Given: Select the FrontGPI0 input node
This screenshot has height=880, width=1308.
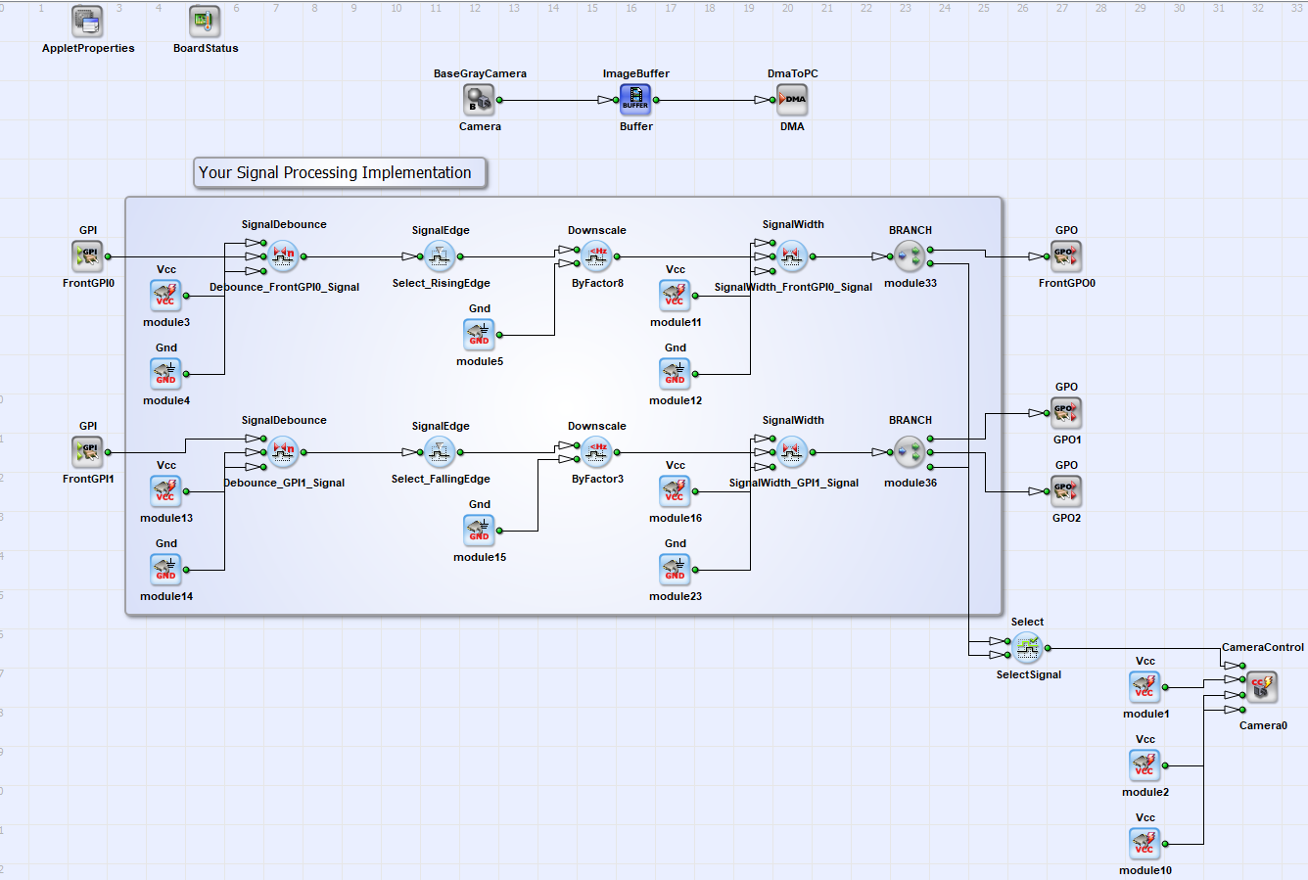Looking at the screenshot, I should [x=88, y=256].
